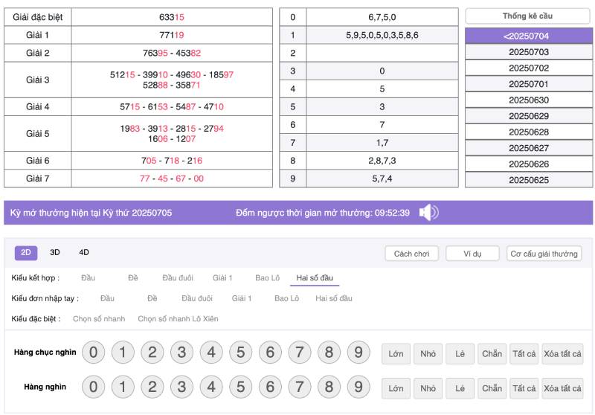The image size is (595, 415).
Task: Open Cơ cấu giải thưởng prize structure
Action: 544,254
